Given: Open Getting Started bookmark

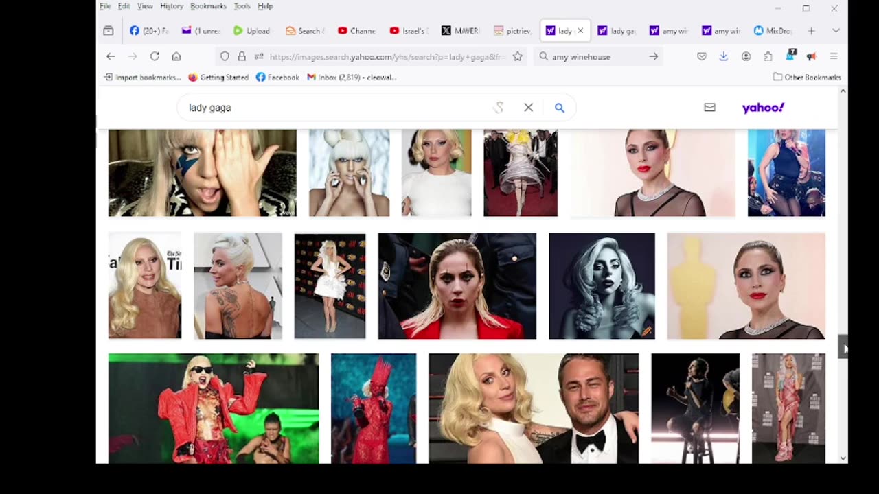Looking at the screenshot, I should pos(218,77).
